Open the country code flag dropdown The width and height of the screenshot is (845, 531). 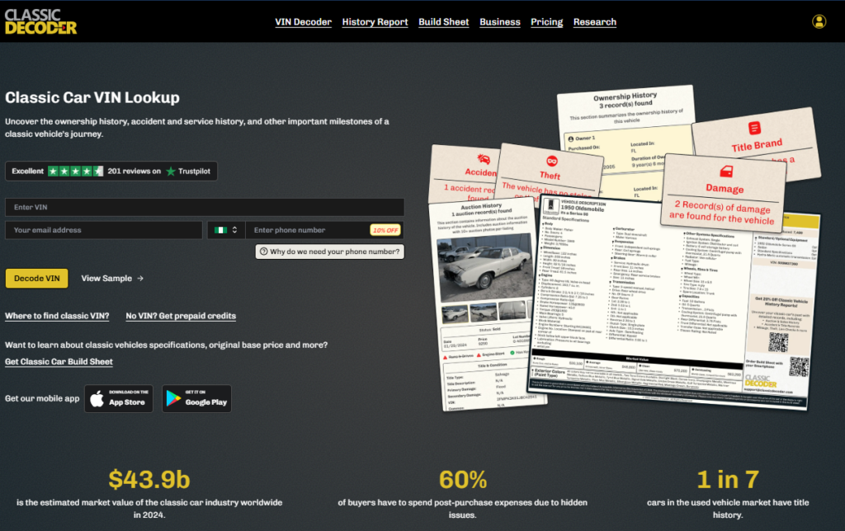tap(226, 230)
